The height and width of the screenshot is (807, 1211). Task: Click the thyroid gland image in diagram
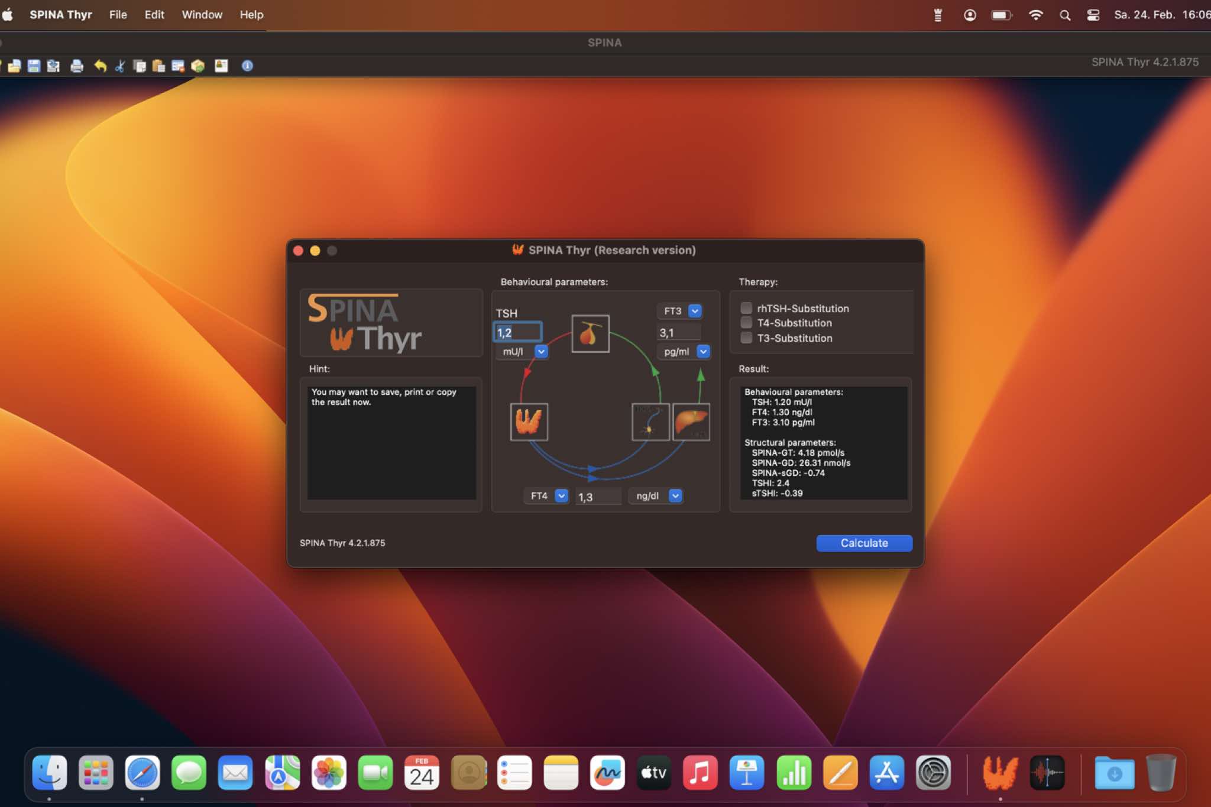pos(529,422)
